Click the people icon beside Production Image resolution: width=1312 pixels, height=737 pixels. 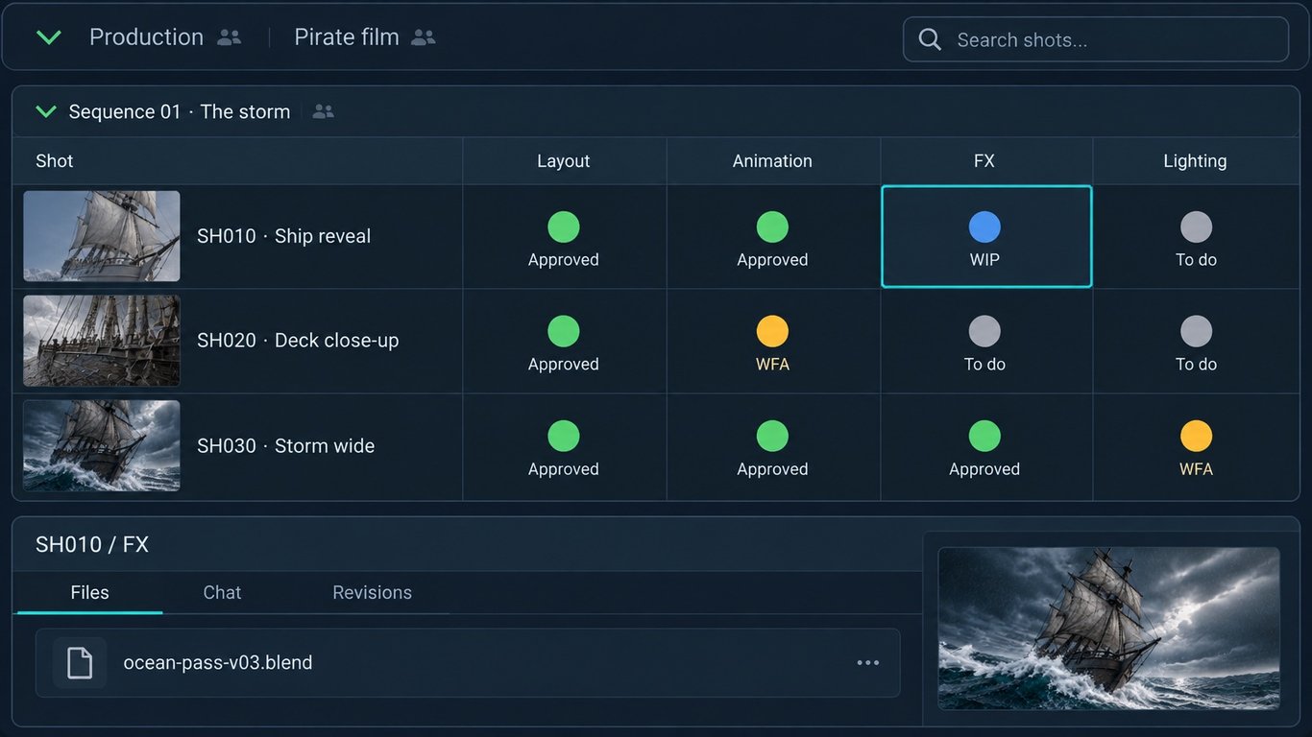[229, 37]
